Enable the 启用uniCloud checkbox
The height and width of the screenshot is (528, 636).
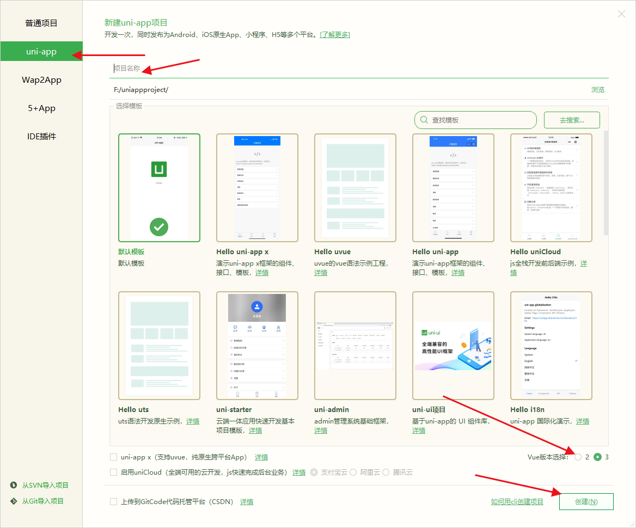[114, 472]
